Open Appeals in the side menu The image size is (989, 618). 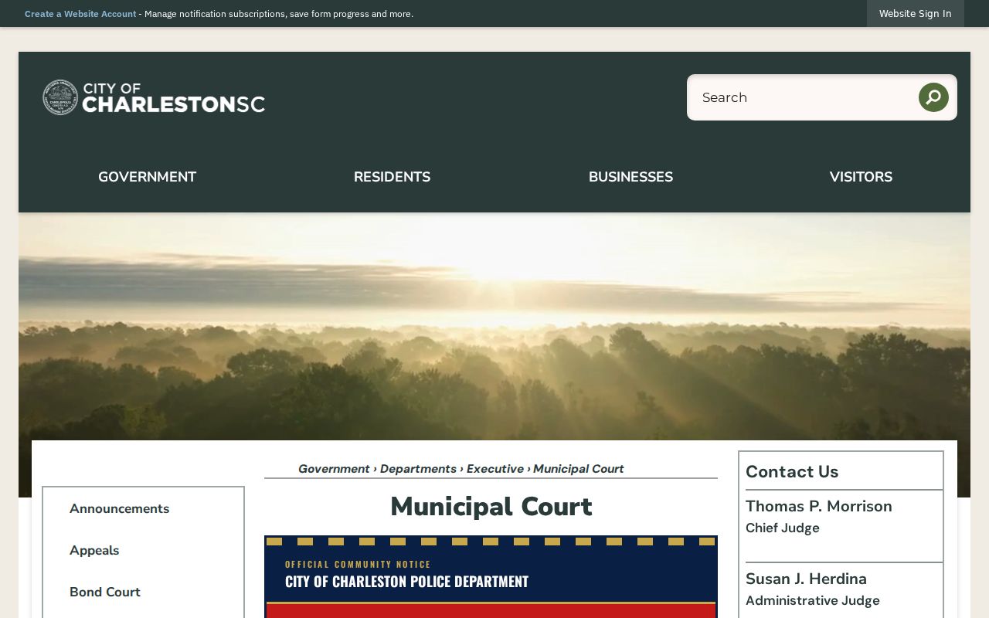pyautogui.click(x=94, y=550)
